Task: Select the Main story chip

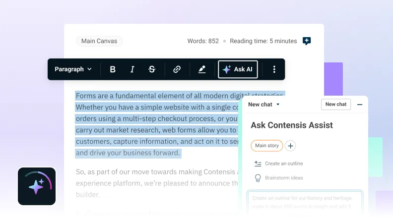Action: (266, 146)
